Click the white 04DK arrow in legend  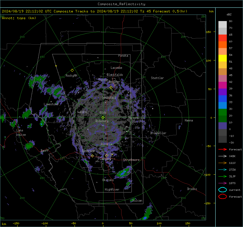(222, 156)
